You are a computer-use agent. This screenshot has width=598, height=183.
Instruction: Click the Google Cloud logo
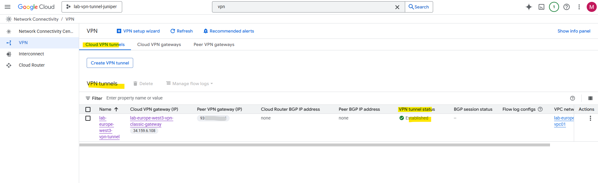[x=36, y=7]
